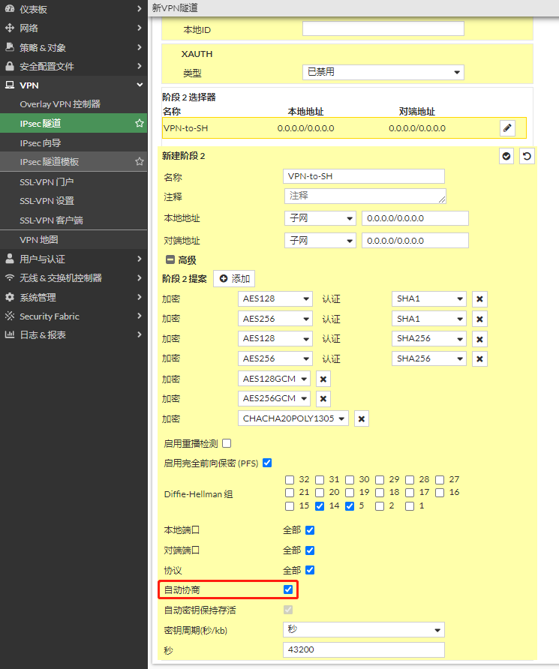Uncheck Diffie-Hellman group 14
The height and width of the screenshot is (669, 559).
pyautogui.click(x=320, y=506)
